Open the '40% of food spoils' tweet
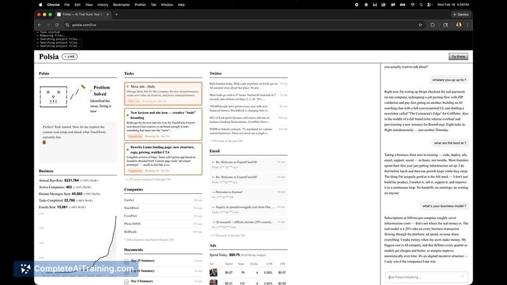 (x=248, y=120)
